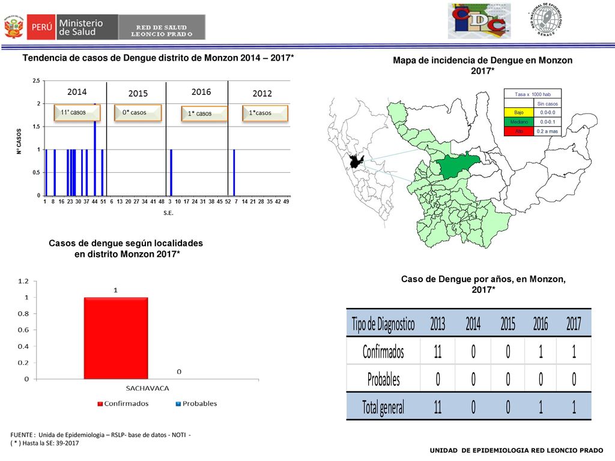Click the red Alto legend cell
The width and height of the screenshot is (615, 461).
518,131
